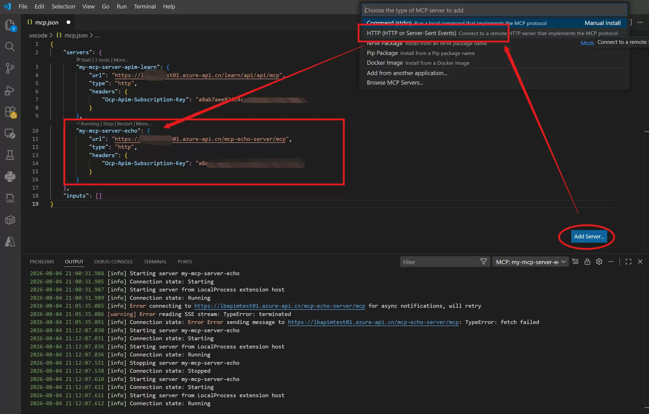Click the "inputs" key on line 18

tap(76, 196)
